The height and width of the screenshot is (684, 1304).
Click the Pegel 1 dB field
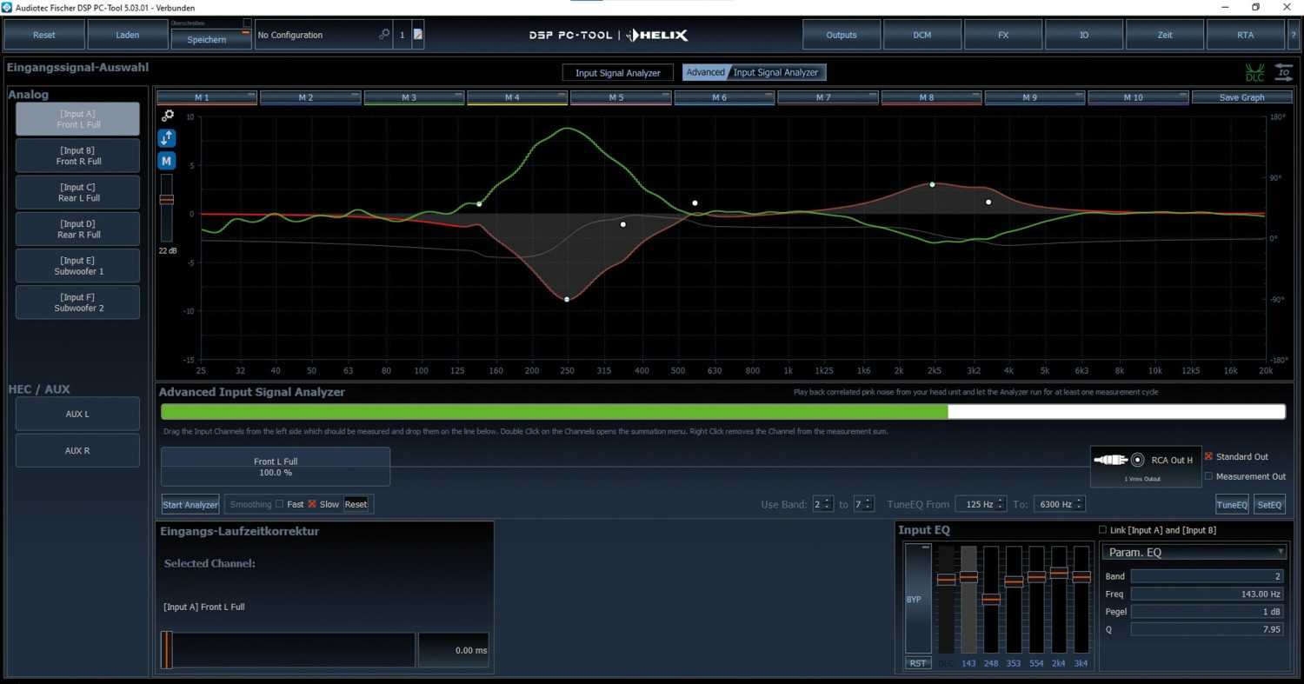1207,611
